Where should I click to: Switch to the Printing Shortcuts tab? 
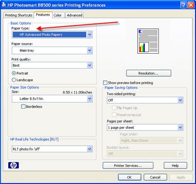(19, 15)
